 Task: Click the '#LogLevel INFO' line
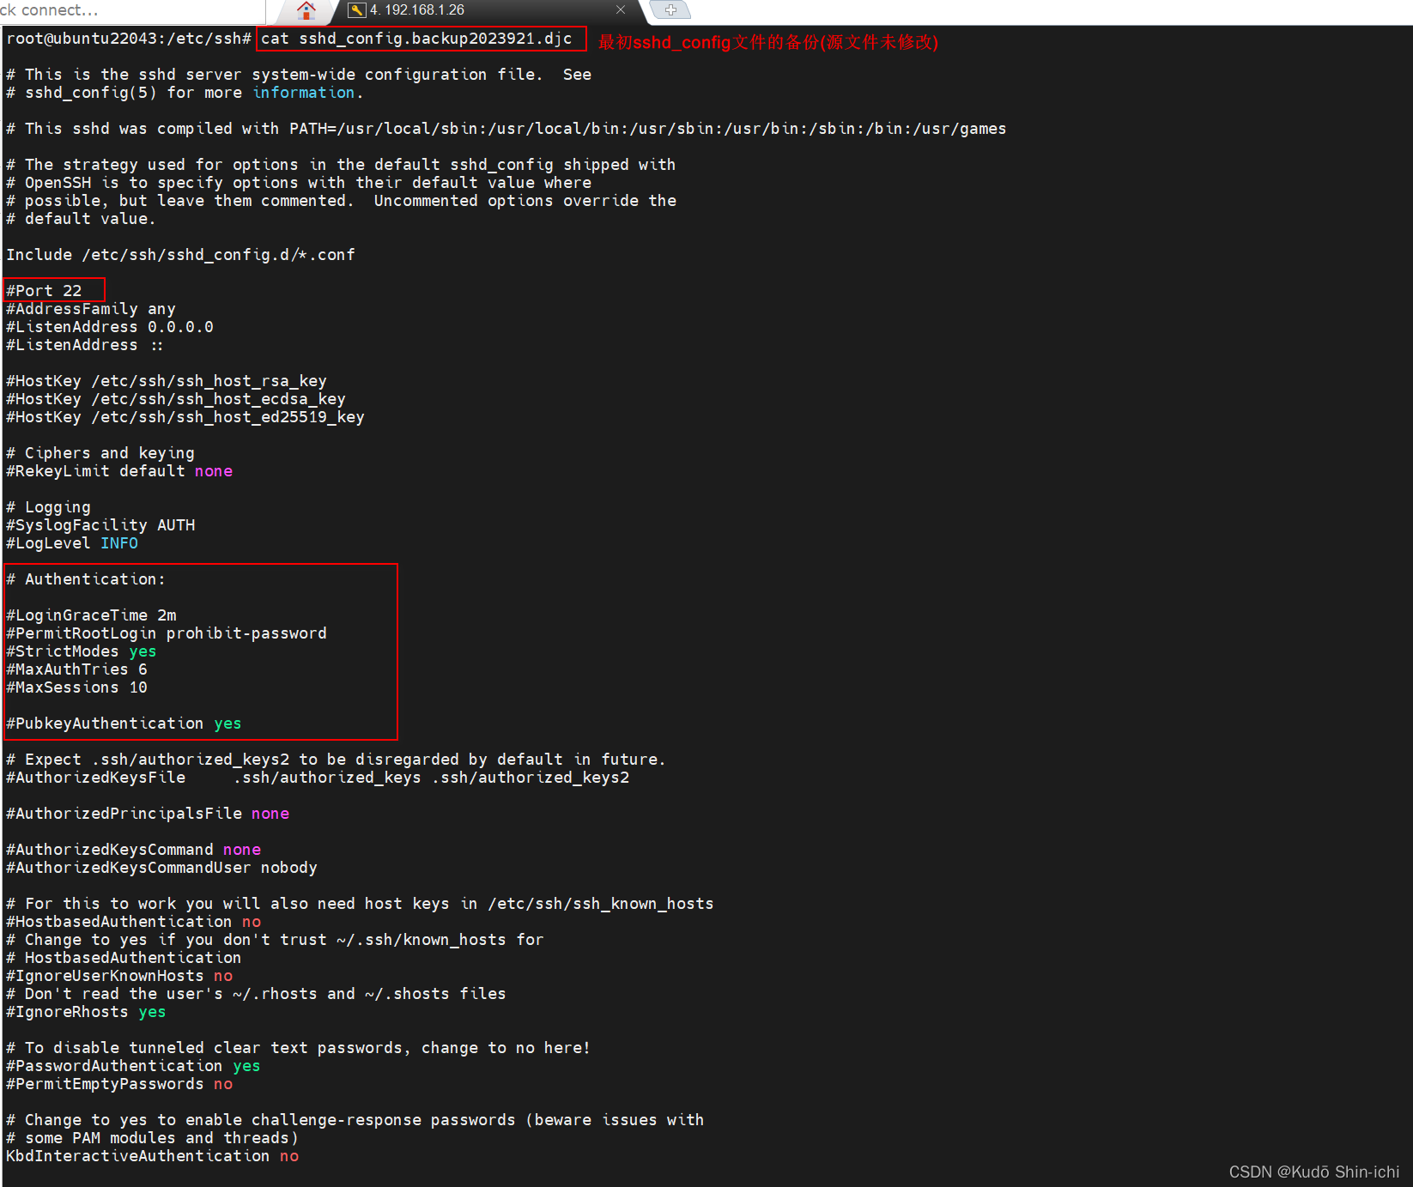[x=72, y=543]
